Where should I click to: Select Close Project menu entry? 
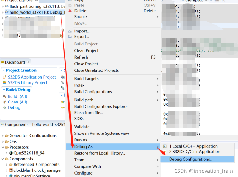[x=113, y=64]
